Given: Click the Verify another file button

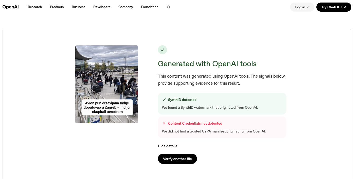Looking at the screenshot, I should 177,159.
